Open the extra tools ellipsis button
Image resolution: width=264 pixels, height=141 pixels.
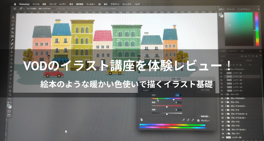(x=10, y=99)
